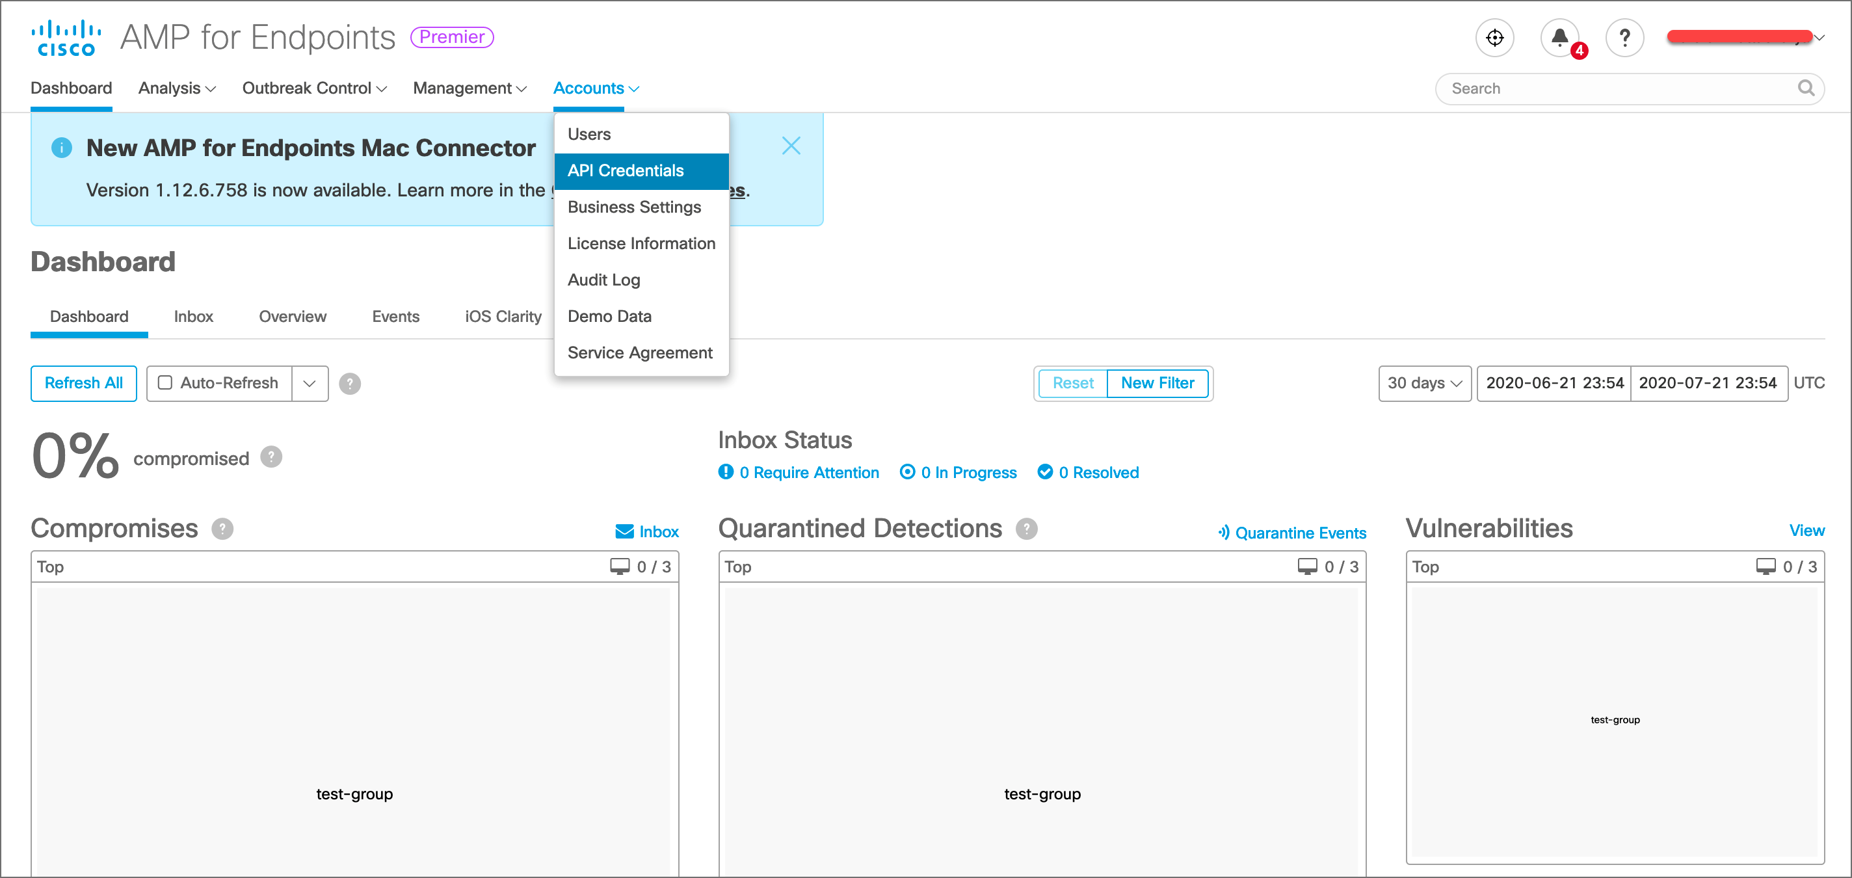This screenshot has height=878, width=1852.
Task: Open Vulnerabilities via the View link
Action: pos(1806,530)
